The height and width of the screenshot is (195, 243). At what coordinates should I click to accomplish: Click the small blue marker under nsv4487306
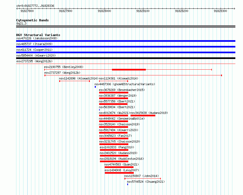[x=95, y=87]
